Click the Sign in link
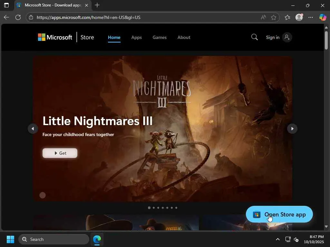This screenshot has width=330, height=247. tap(273, 37)
